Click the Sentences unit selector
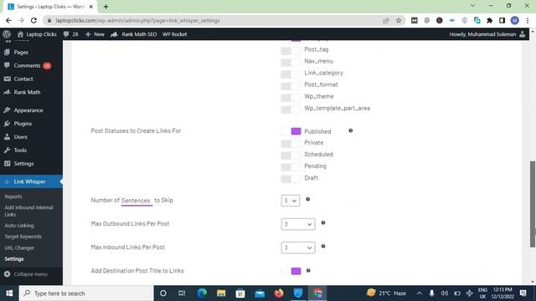The image size is (536, 301). (136, 201)
